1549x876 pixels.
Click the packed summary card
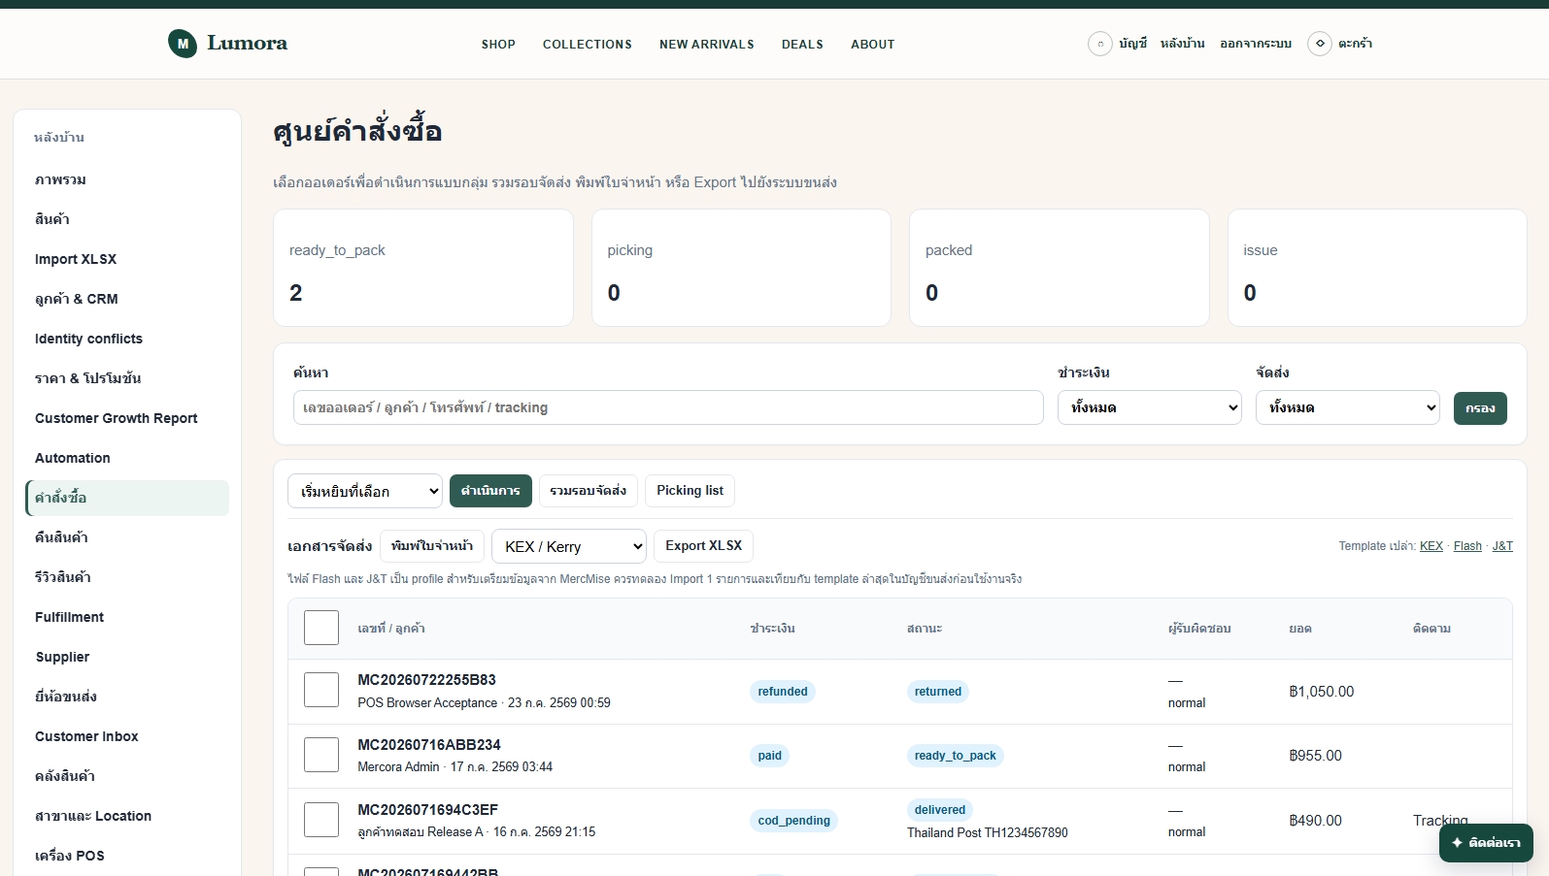pos(1060,268)
